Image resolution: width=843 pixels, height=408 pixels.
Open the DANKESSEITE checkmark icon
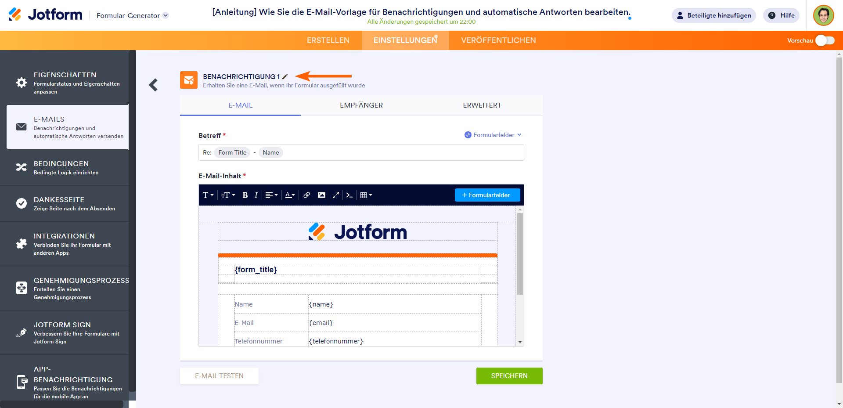click(22, 203)
